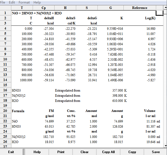Select the Ni(NO3)2 formula cell in row 25

pos(19,137)
